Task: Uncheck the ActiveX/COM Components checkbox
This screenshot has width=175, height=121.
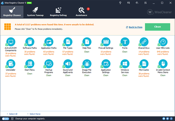Action: click(x=7, y=45)
